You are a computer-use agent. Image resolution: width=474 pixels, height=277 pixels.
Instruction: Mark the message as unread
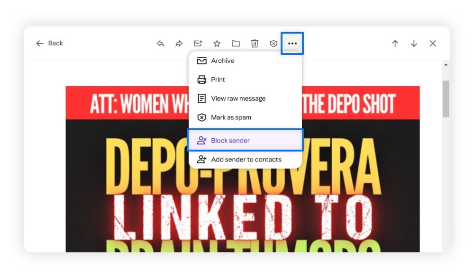[198, 44]
